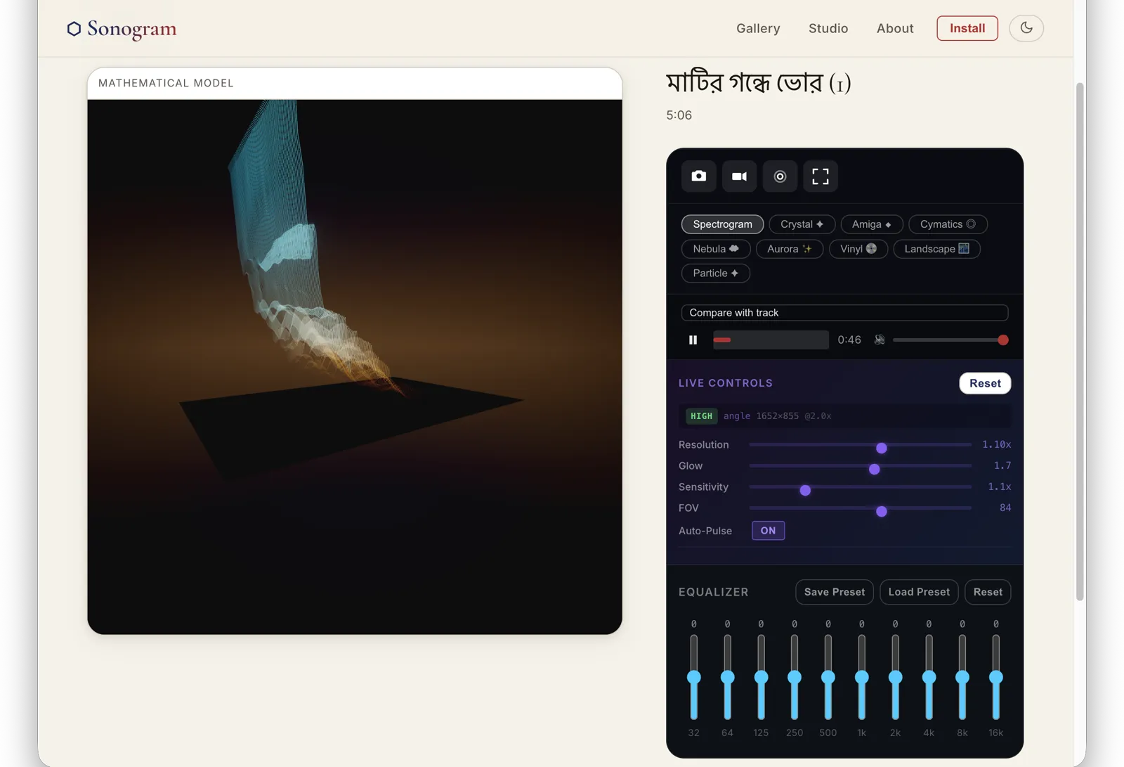
Task: Click the Glow value 1.7
Action: 1002,465
